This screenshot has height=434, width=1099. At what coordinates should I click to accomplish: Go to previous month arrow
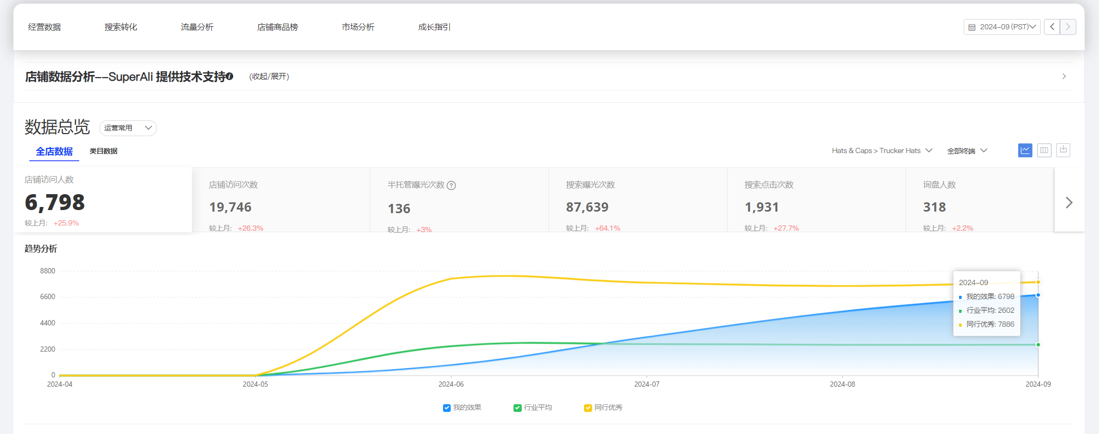pyautogui.click(x=1052, y=27)
